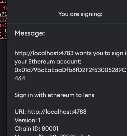Viewport: 127px width, 136px height.
Task: Open the console source link ending ":17"
Action: (3, 20)
